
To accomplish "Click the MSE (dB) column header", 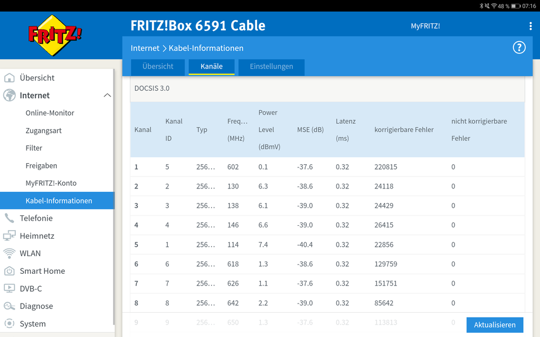I will 310,130.
